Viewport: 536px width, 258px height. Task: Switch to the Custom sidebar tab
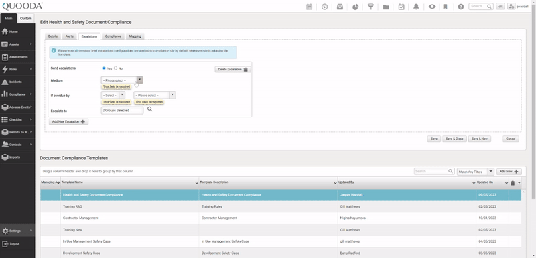(x=25, y=19)
